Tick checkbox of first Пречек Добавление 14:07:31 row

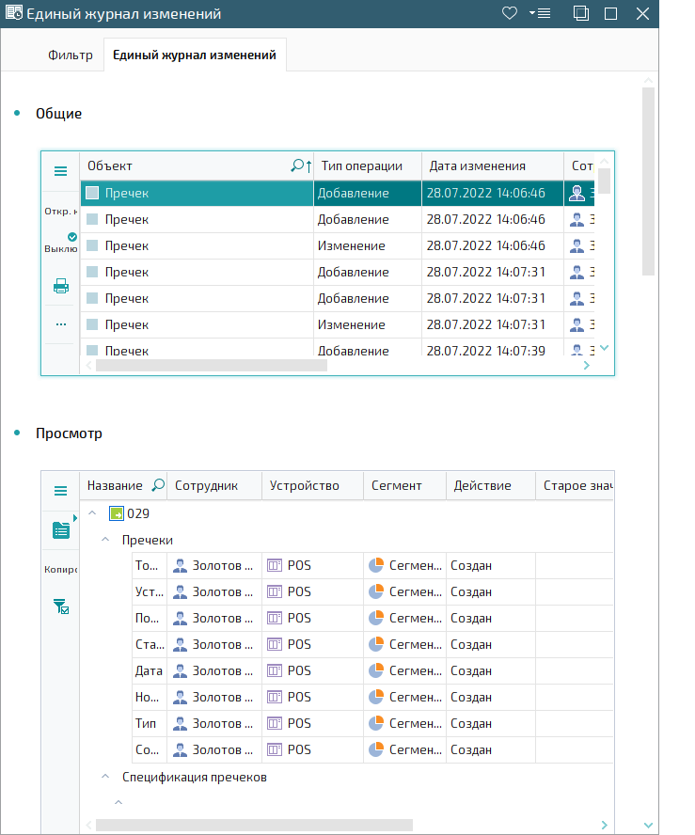point(92,272)
